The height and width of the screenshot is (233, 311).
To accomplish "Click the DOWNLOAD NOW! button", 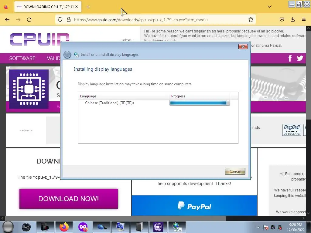I will (x=69, y=199).
